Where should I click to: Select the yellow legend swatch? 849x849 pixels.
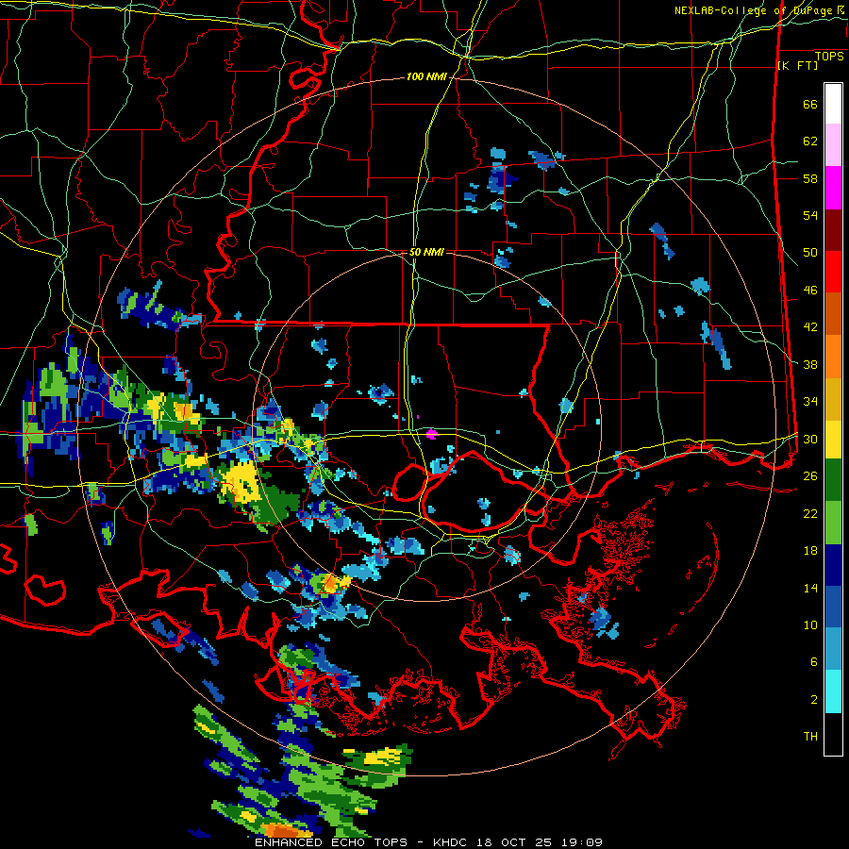[833, 439]
